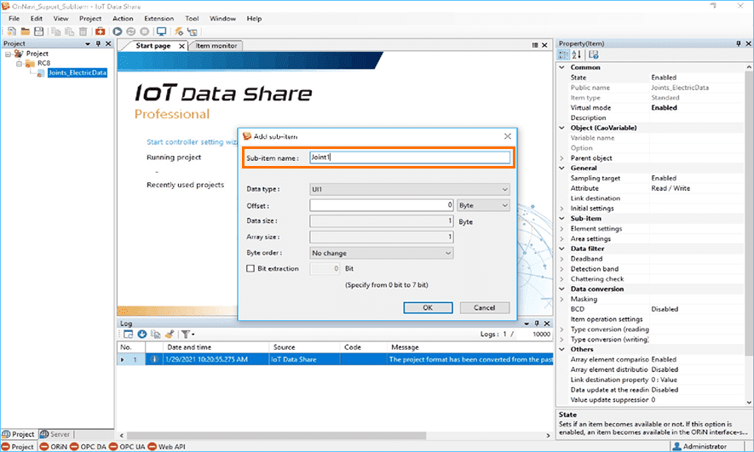Click the copy icon in Log toolbar
The image size is (754, 452).
coord(155,334)
